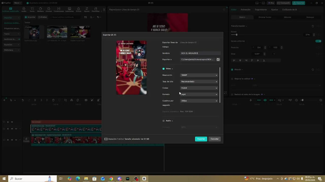Click the timeline zoom slider handle
The height and width of the screenshot is (182, 325).
pos(302,100)
